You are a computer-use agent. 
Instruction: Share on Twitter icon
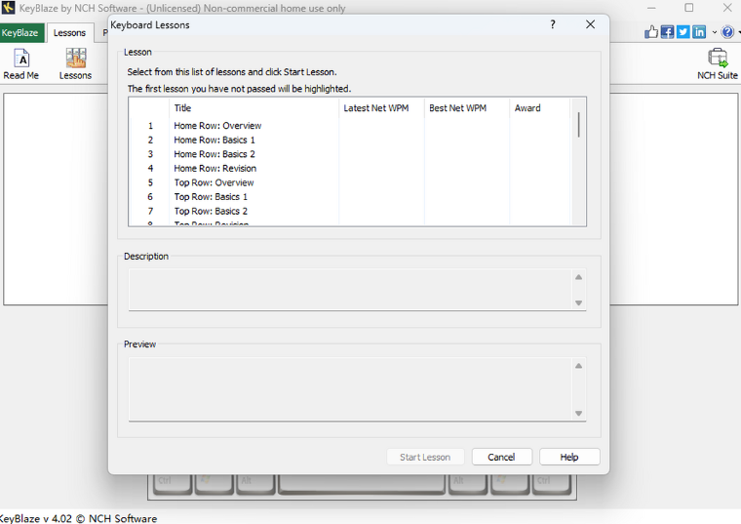click(683, 32)
